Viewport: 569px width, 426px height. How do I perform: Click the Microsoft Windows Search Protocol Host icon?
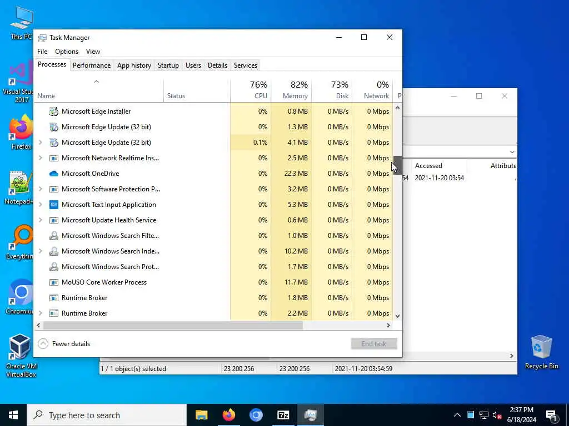click(x=54, y=267)
